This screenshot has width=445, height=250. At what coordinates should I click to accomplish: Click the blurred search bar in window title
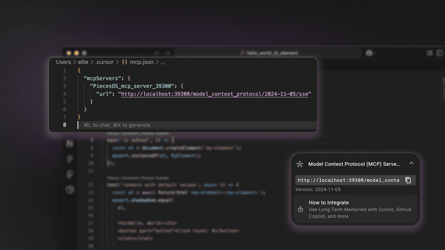(x=268, y=53)
